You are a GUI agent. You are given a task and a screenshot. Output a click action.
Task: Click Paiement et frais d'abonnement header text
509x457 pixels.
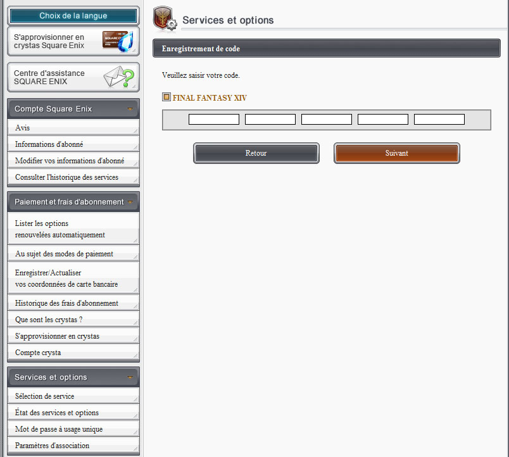[69, 202]
